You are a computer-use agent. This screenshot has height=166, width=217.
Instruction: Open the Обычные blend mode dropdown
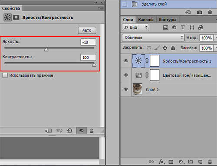[153, 38]
